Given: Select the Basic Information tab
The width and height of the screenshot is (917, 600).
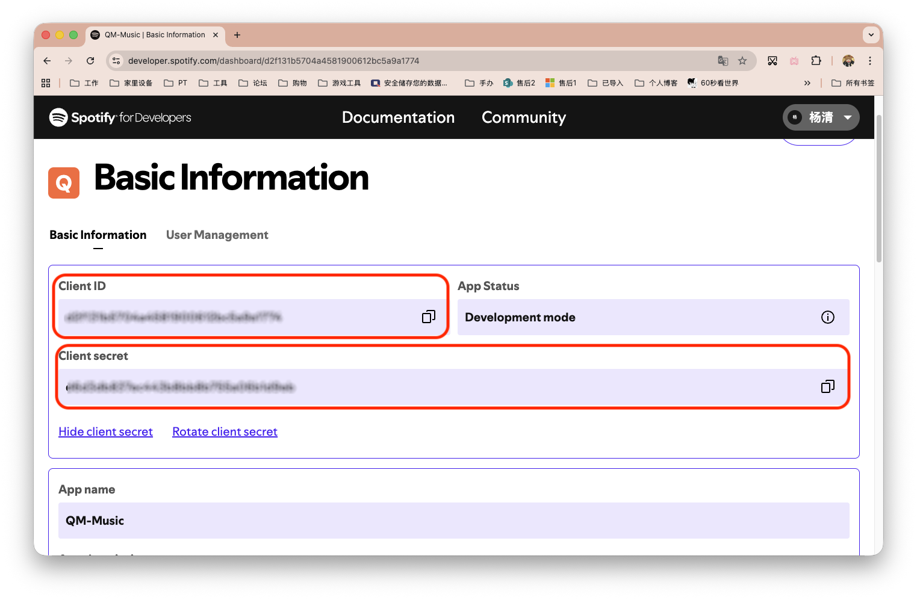Looking at the screenshot, I should point(98,235).
